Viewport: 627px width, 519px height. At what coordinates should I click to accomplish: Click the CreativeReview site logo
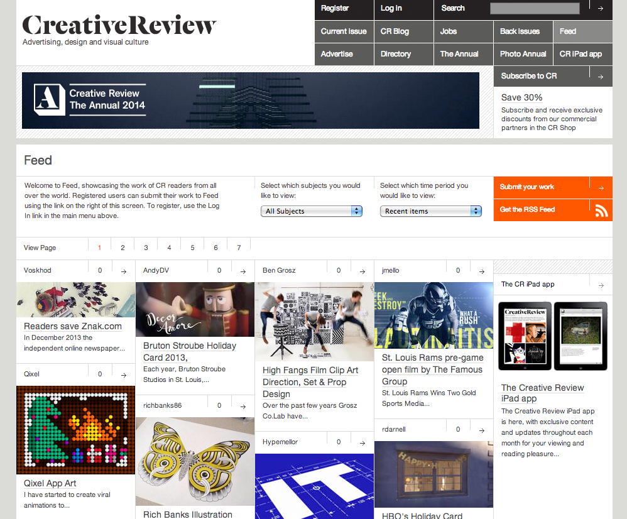click(119, 26)
